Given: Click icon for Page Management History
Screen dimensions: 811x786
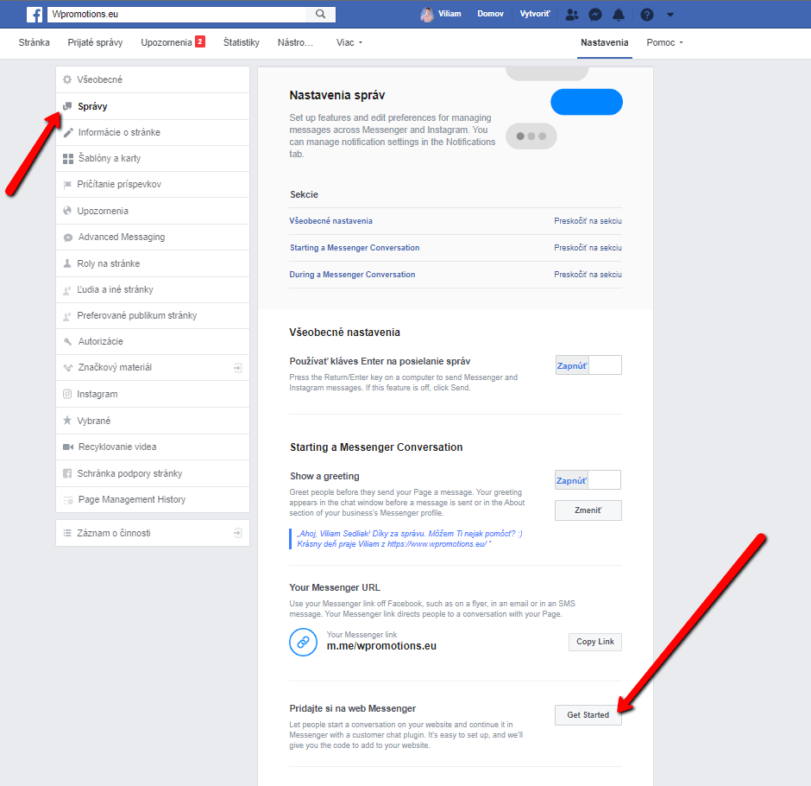Looking at the screenshot, I should tap(68, 500).
